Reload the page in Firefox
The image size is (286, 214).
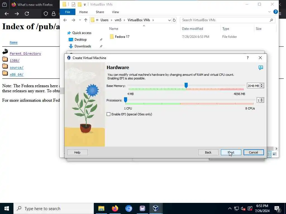(27, 14)
